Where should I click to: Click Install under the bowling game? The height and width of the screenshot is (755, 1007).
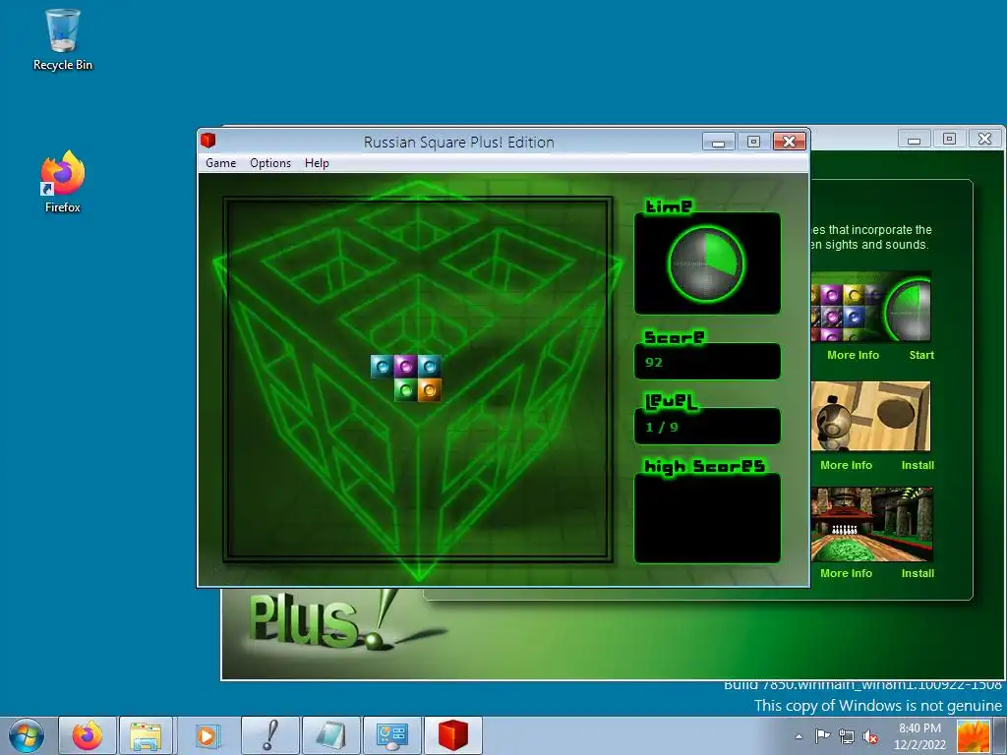point(918,573)
